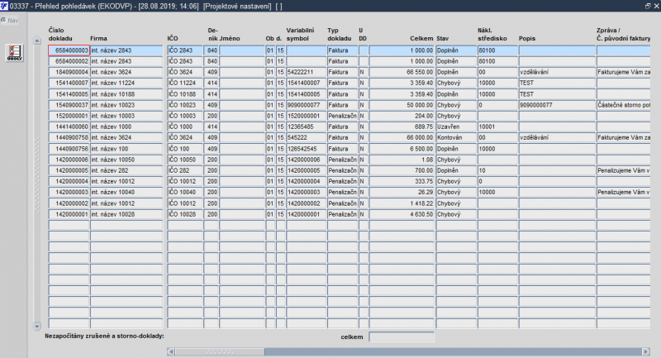The width and height of the screenshot is (661, 358).
Task: Click the horizontal scrollbar thumb
Action: 220,351
